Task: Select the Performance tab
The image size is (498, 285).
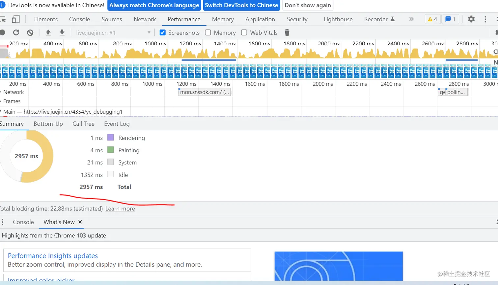Action: 184,19
